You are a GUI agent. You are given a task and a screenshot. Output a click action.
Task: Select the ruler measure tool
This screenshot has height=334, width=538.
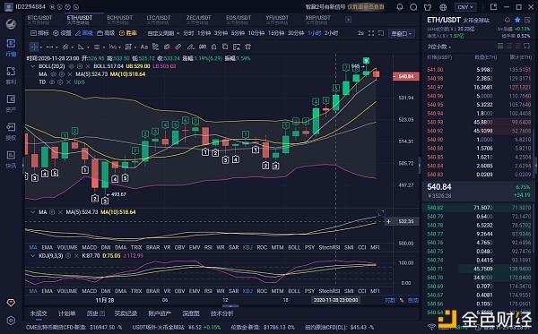(x=178, y=47)
